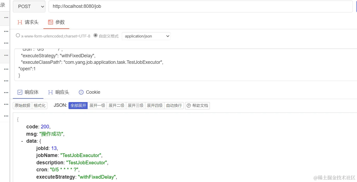Select x-www-form-urlencoded radio option
The width and height of the screenshot is (357, 182).
click(18, 35)
